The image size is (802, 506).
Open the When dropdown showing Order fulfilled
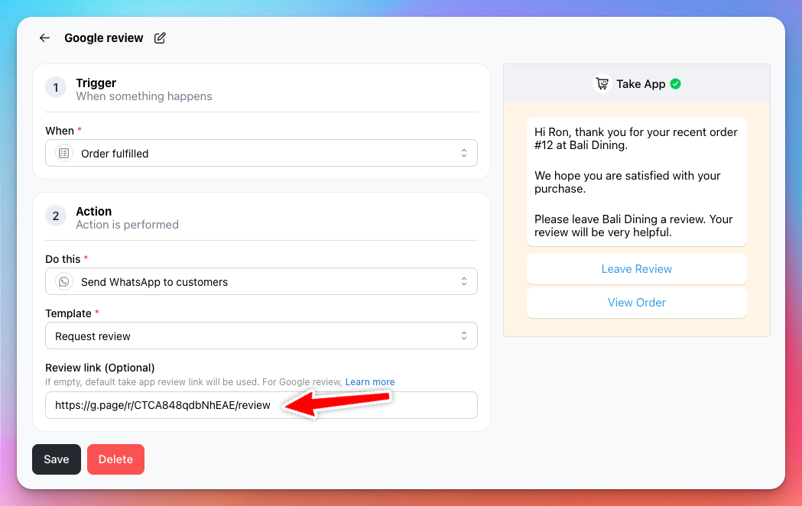tap(261, 153)
